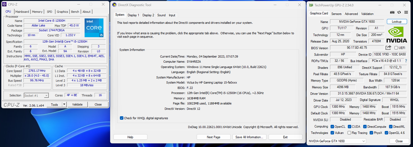Viewport: 413px width, 147px height.
Task: Open the Bench tab in CPU-Z
Action: click(75, 12)
